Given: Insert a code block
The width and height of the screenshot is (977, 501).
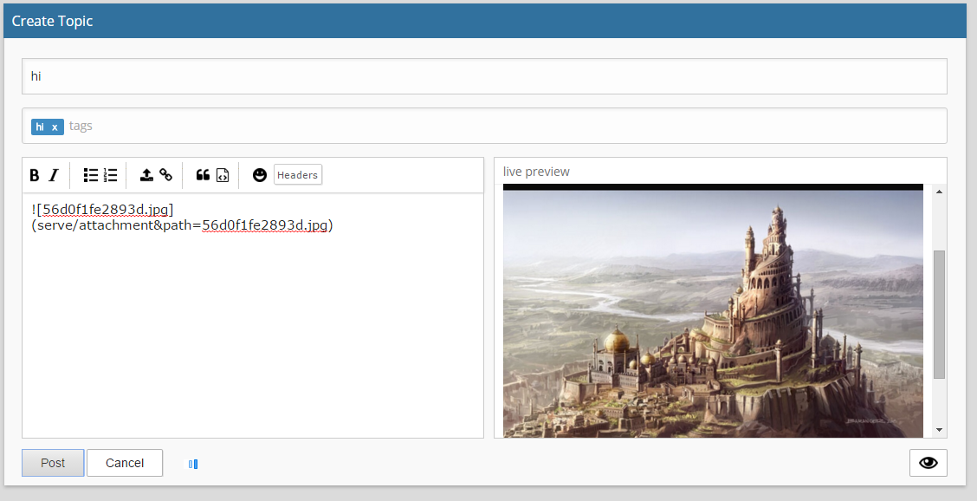Looking at the screenshot, I should tap(223, 175).
